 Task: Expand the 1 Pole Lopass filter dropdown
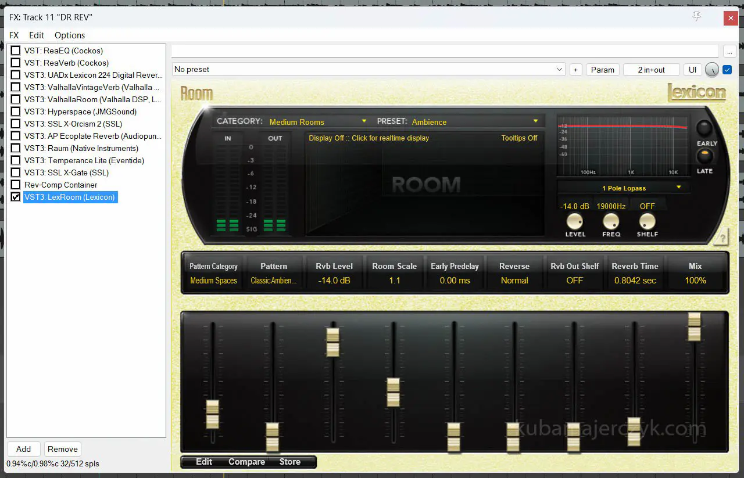[624, 188]
